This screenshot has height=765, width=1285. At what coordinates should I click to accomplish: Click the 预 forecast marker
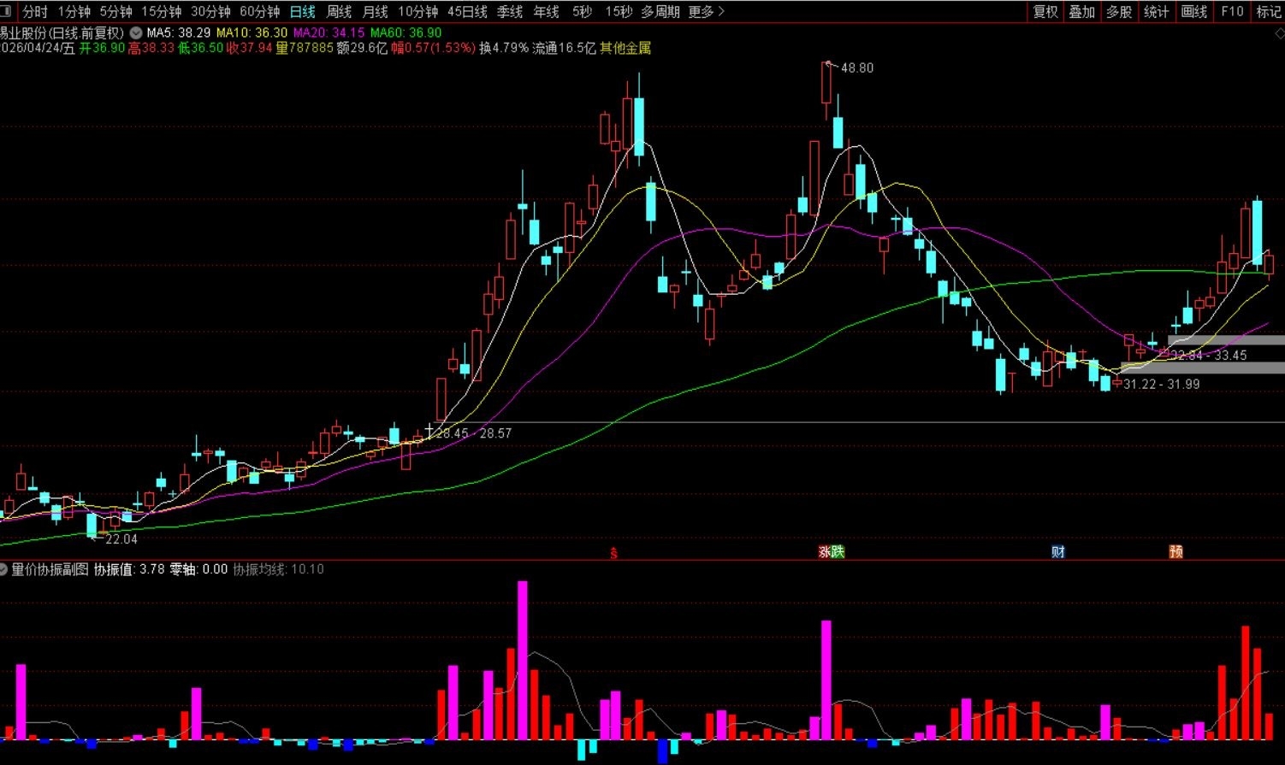click(x=1176, y=552)
